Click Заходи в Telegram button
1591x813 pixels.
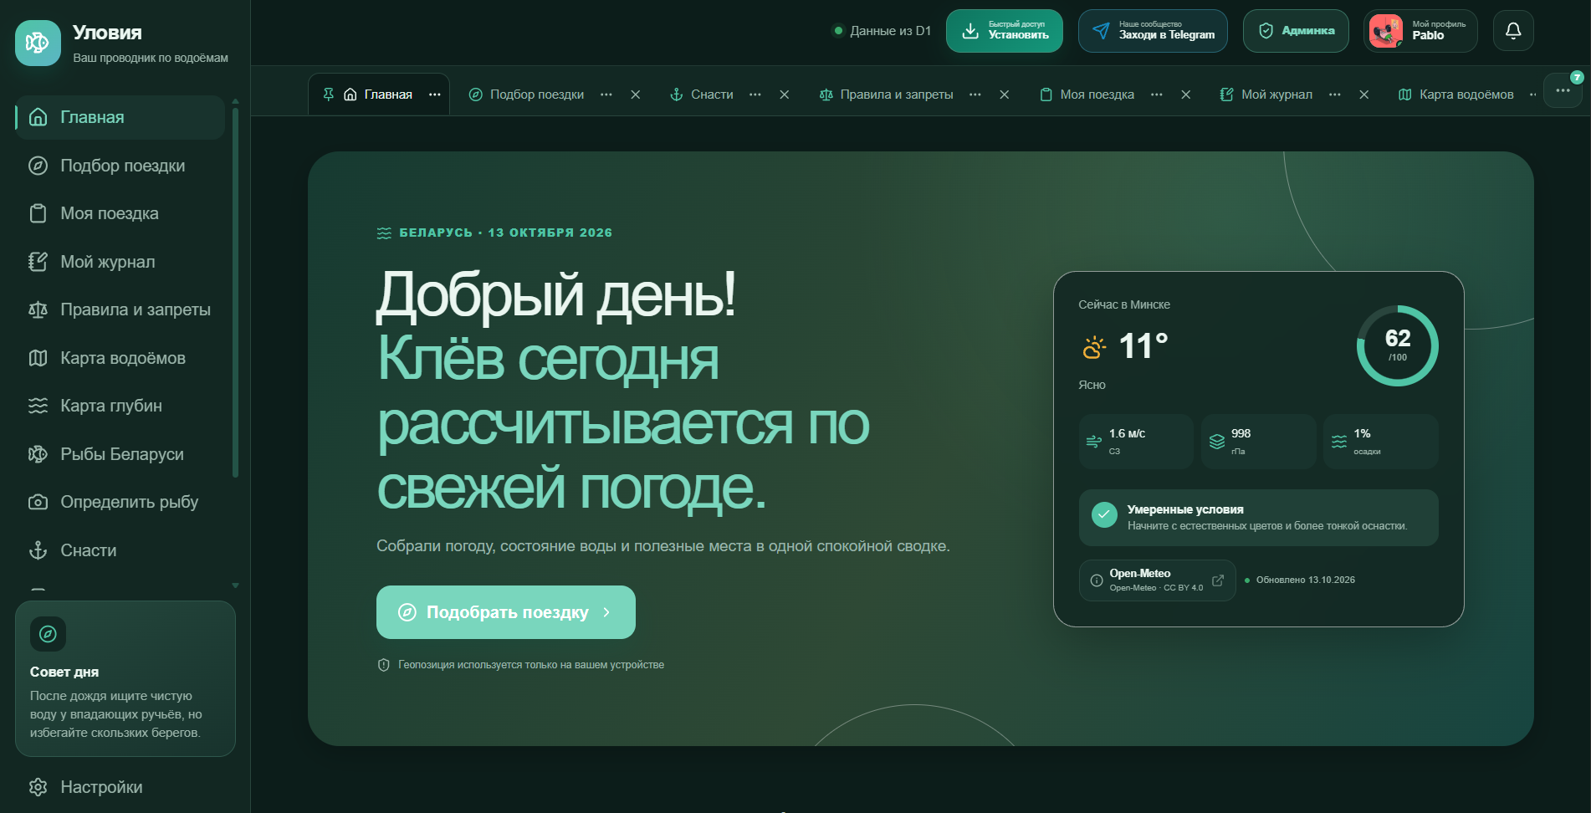1153,31
